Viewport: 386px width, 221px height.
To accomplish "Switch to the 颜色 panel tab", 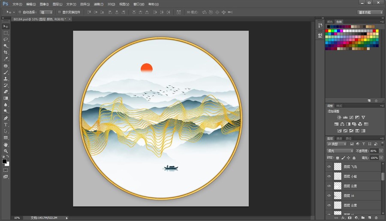I will 330,22.
